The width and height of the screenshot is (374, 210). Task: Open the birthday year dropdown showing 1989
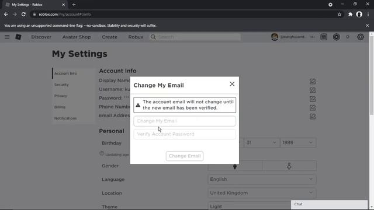pos(298,142)
